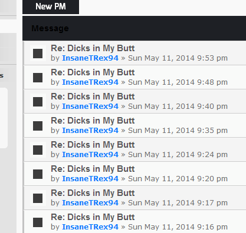Select the message icon for 9:20 pm
The height and width of the screenshot is (233, 246).
tap(38, 174)
